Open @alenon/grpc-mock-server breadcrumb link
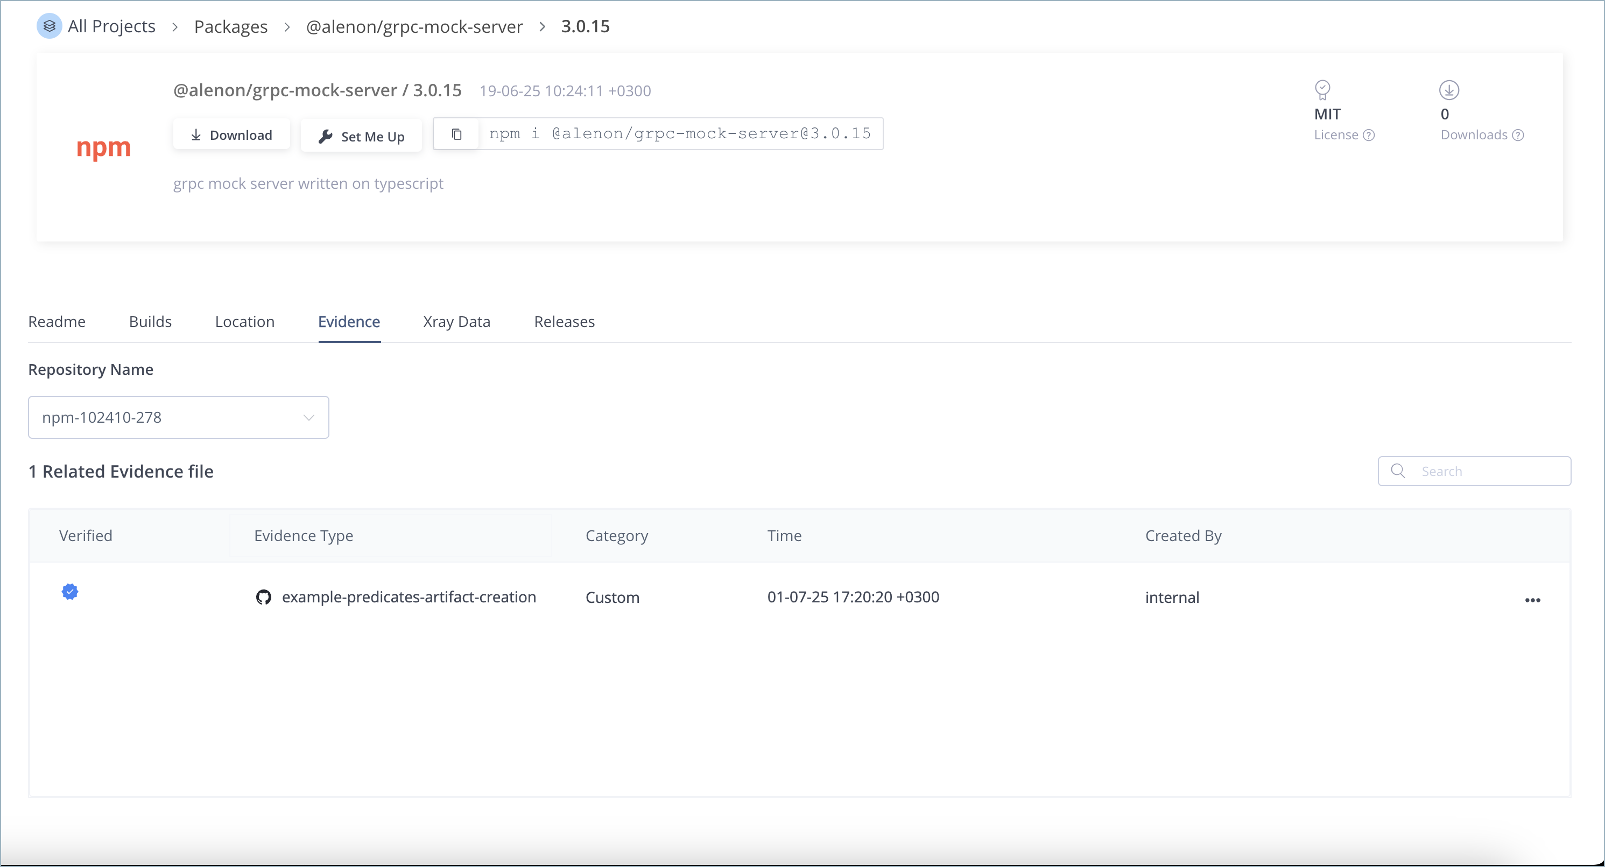The image size is (1605, 867). pos(414,27)
